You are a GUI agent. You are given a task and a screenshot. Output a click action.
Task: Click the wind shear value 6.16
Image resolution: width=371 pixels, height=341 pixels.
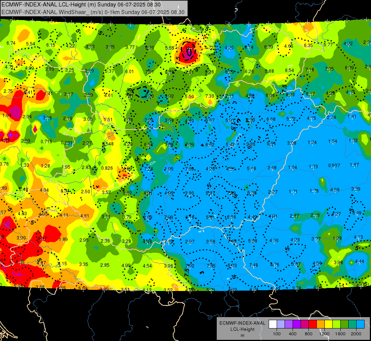(190, 217)
